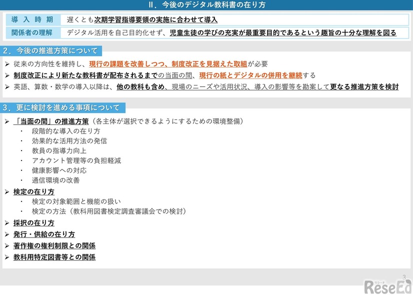Click the bullet '段階的な導入の在り方'
Viewport: 413px width, 295px height.
coord(66,131)
